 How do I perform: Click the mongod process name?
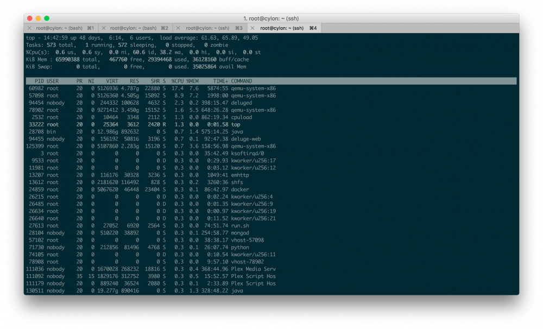[239, 233]
